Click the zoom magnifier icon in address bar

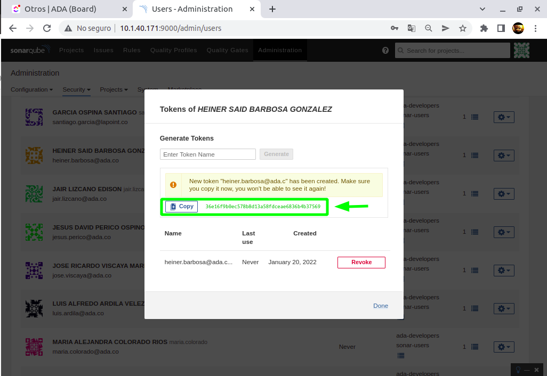pos(429,28)
